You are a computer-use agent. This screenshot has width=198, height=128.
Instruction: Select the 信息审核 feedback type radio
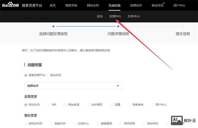coord(129,105)
